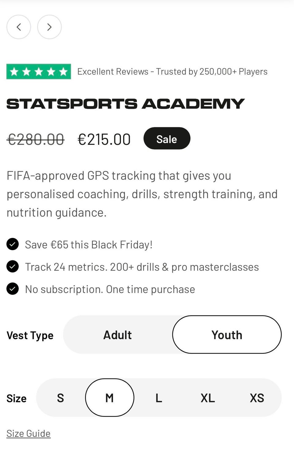
Task: Click the checkmark icon beside No subscription
Action: click(13, 289)
